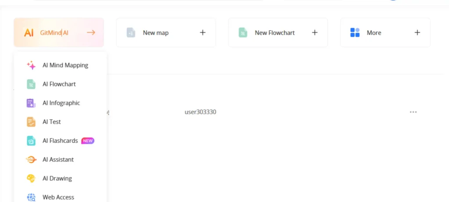Click the plus icon beside New map
The height and width of the screenshot is (202, 449).
click(x=203, y=32)
